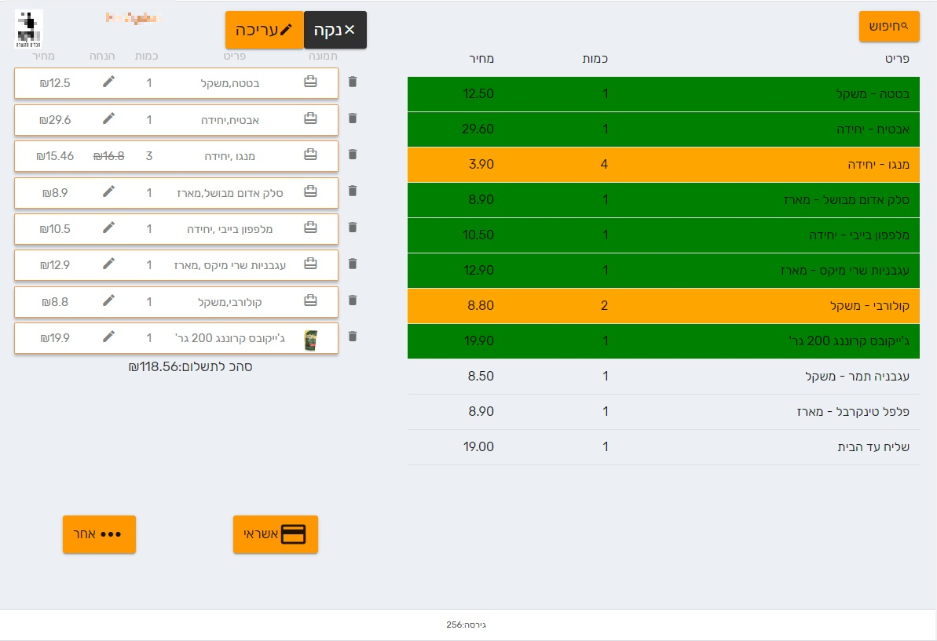This screenshot has height=641, width=937.
Task: Click the פלפל טינקרבל - מארז row
Action: (x=664, y=412)
